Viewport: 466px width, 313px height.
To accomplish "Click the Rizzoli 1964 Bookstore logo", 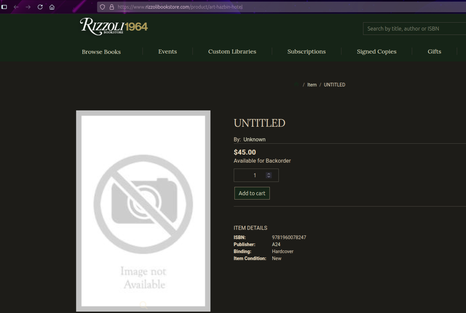I will 114,26.
